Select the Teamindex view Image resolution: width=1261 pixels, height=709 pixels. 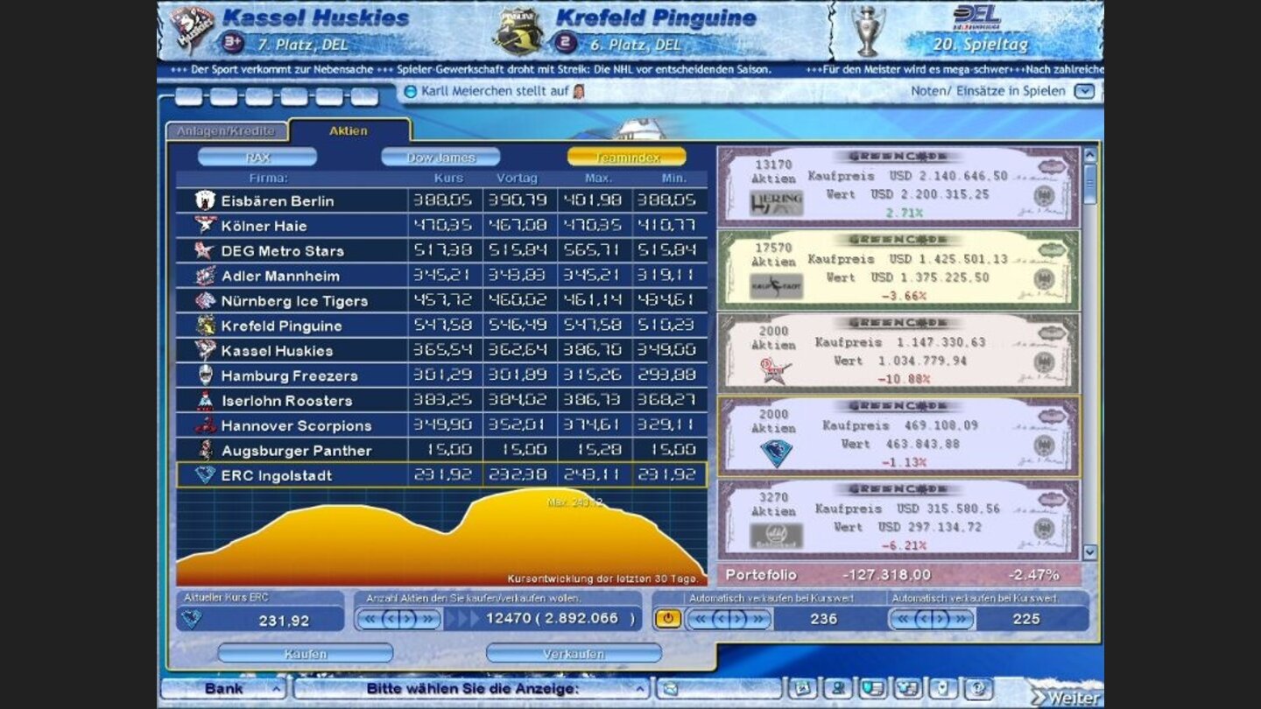(627, 158)
